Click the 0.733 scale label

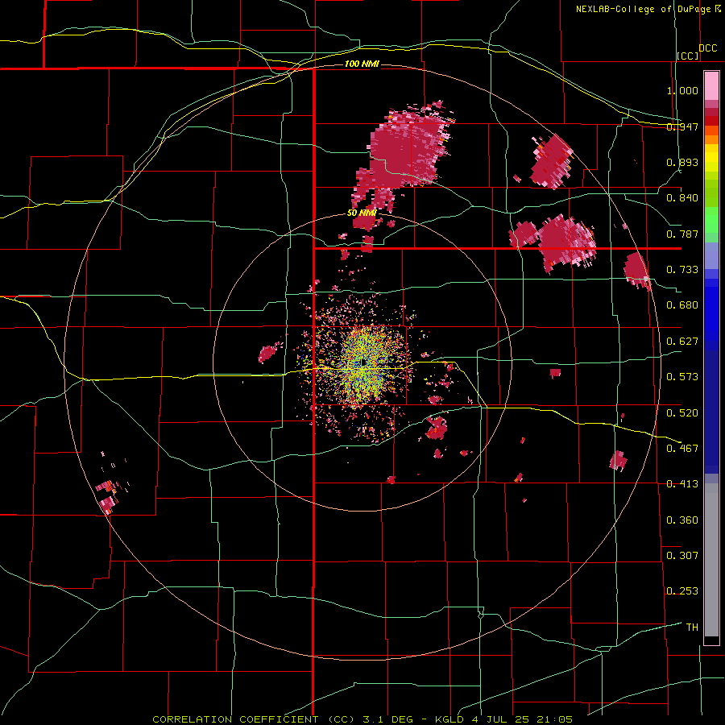pos(682,270)
